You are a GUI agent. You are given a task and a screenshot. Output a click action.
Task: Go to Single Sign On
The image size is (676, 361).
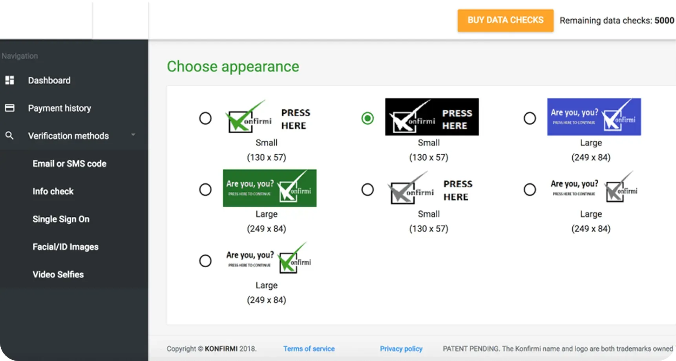61,219
